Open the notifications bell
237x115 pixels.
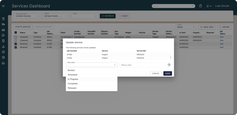207,6
